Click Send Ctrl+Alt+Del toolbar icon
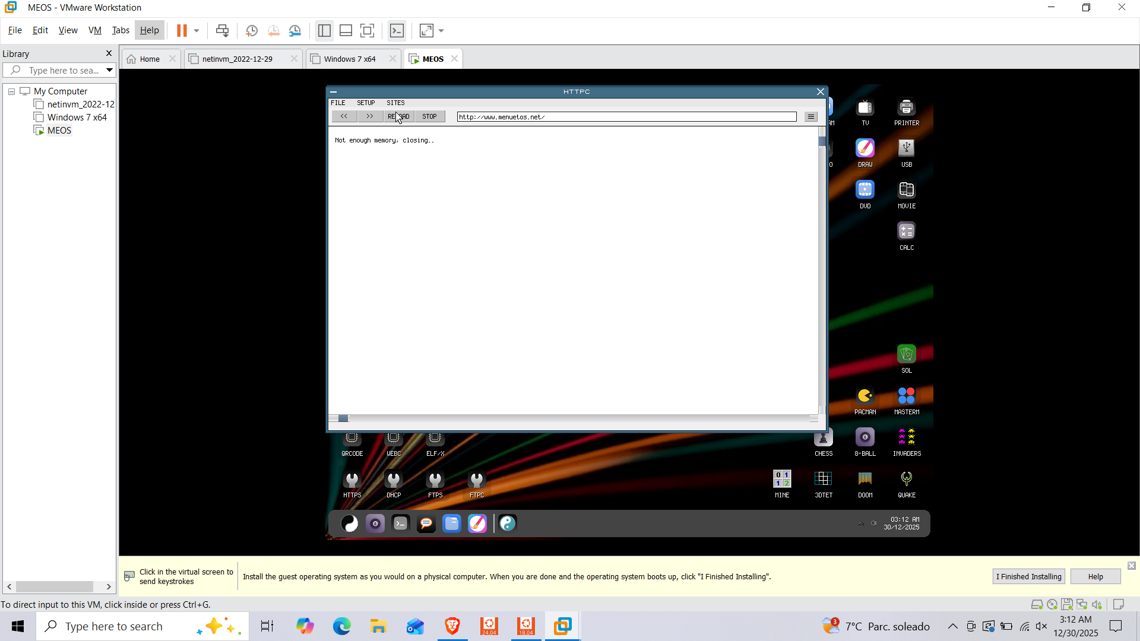The image size is (1140, 641). (x=222, y=30)
